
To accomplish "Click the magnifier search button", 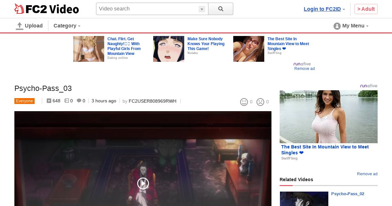I will click(x=220, y=9).
